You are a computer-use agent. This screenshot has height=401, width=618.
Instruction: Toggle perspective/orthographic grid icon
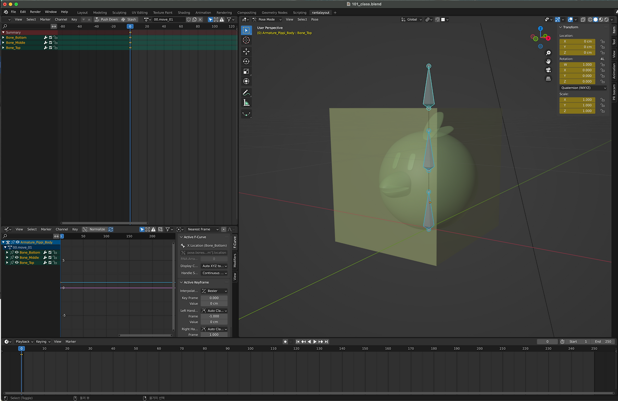548,79
